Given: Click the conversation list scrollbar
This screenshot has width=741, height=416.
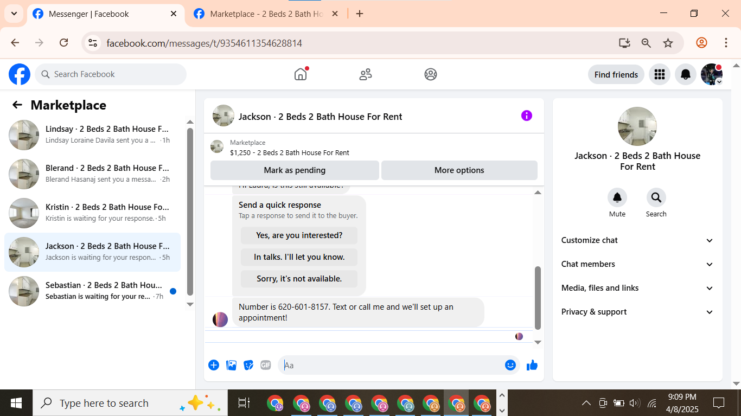Looking at the screenshot, I should tap(190, 212).
